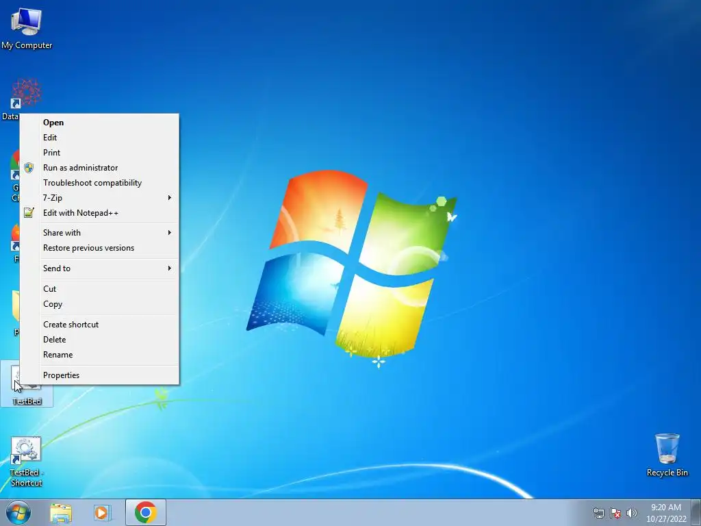This screenshot has width=701, height=526.
Task: Expand the 7-Zip submenu
Action: click(100, 198)
